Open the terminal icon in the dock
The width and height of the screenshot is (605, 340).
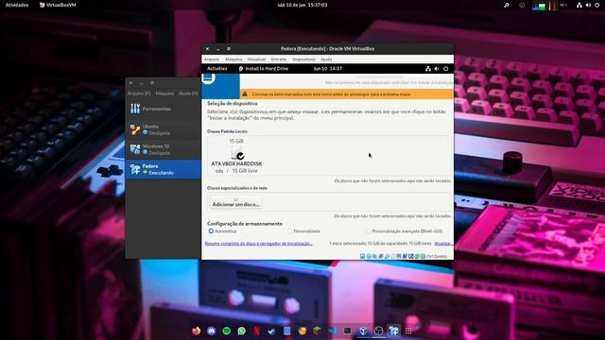click(x=347, y=331)
